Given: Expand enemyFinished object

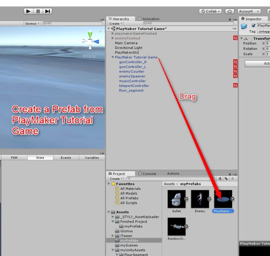Looking at the screenshot, I should (x=113, y=38).
